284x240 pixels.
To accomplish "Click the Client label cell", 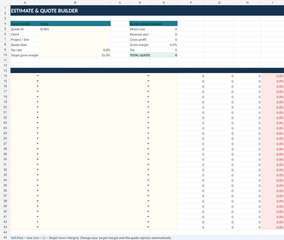I will click(x=25, y=34).
